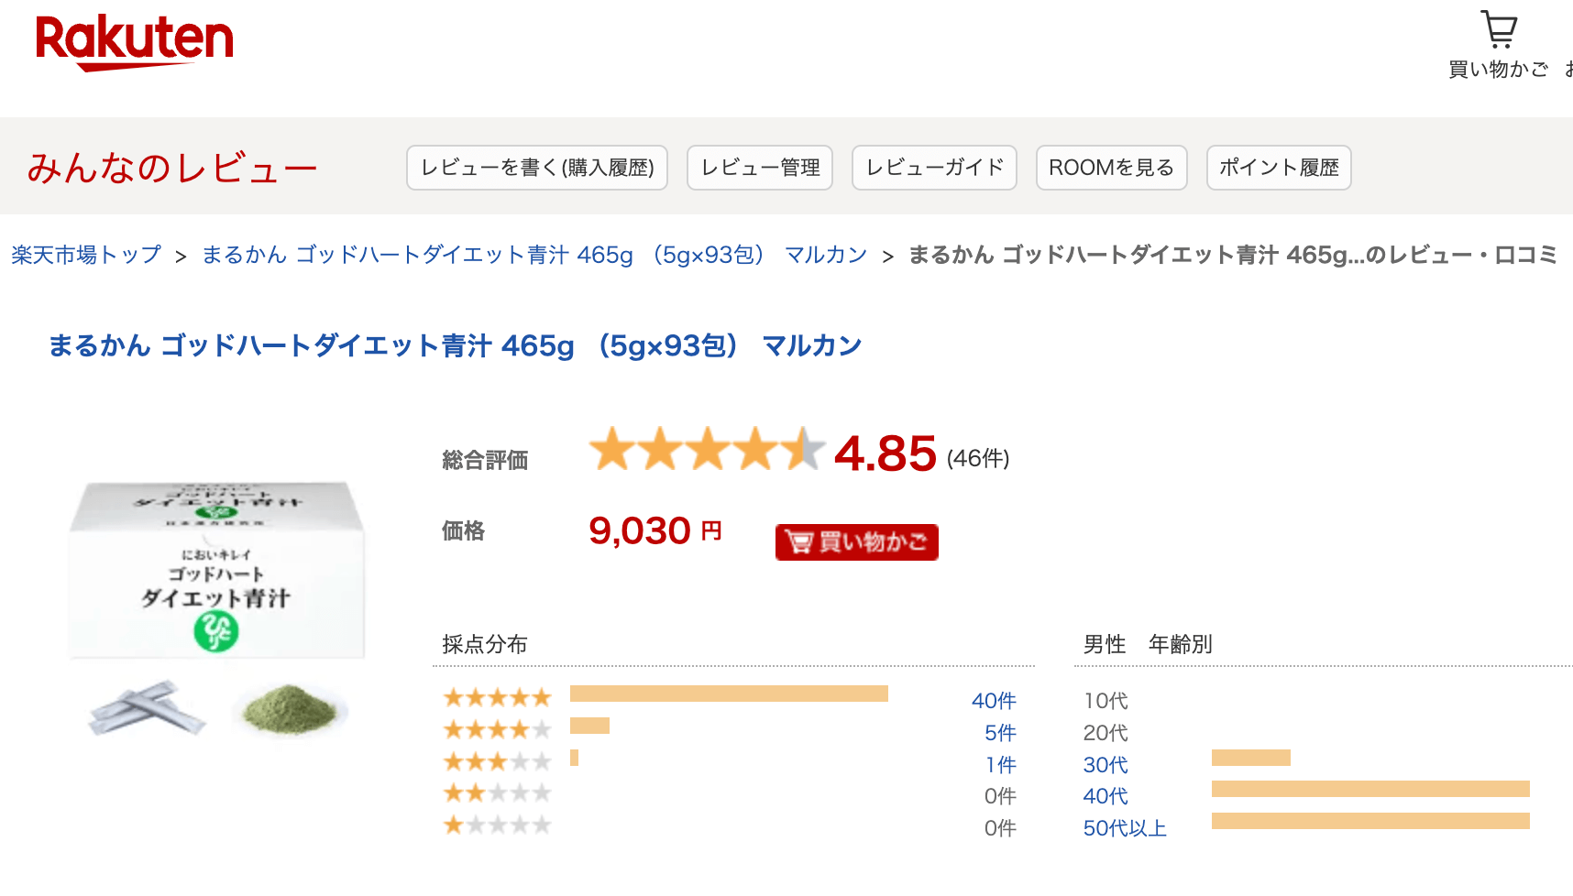This screenshot has height=896, width=1573.
Task: Open the shopping cart icon
Action: 1499,30
